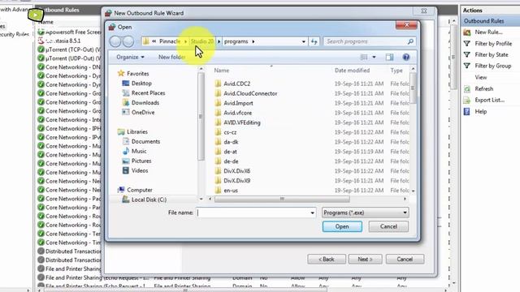Select Recent Places in Favorites
Image resolution: width=520 pixels, height=292 pixels.
pos(148,93)
